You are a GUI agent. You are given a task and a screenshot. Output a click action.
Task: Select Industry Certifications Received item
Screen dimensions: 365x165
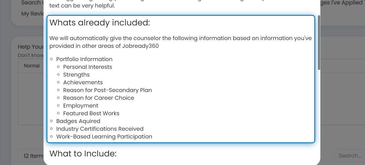[100, 129]
